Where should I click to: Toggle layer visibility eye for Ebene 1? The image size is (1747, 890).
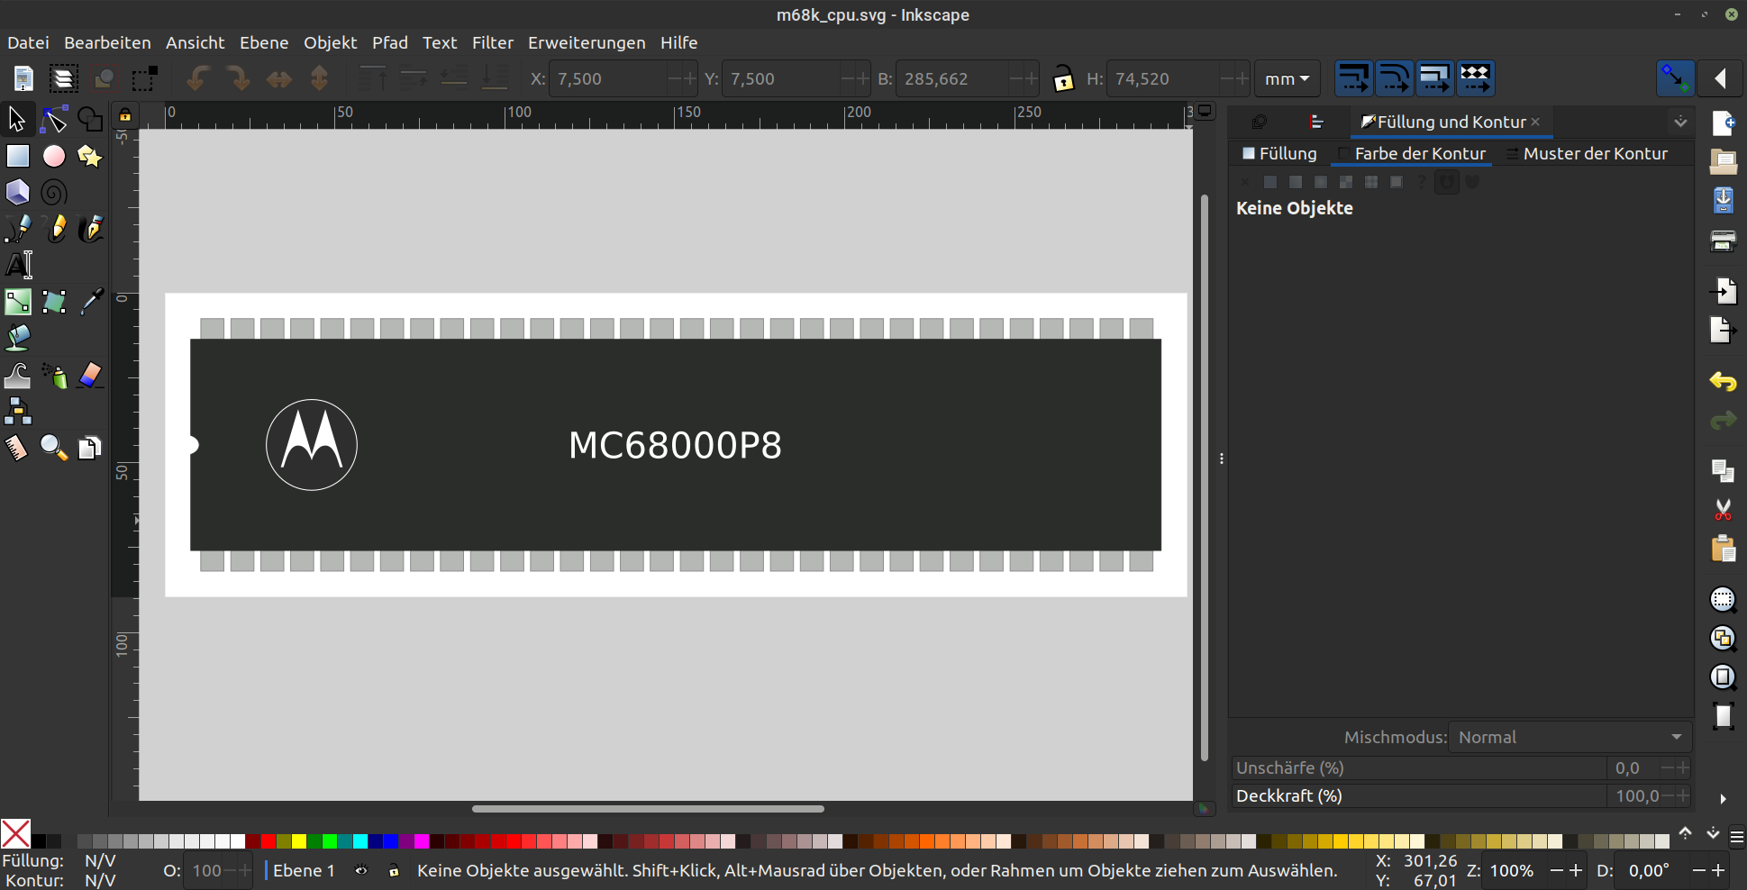(x=361, y=870)
